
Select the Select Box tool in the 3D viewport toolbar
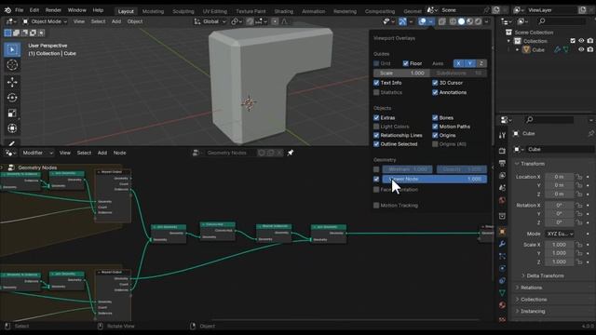point(12,49)
